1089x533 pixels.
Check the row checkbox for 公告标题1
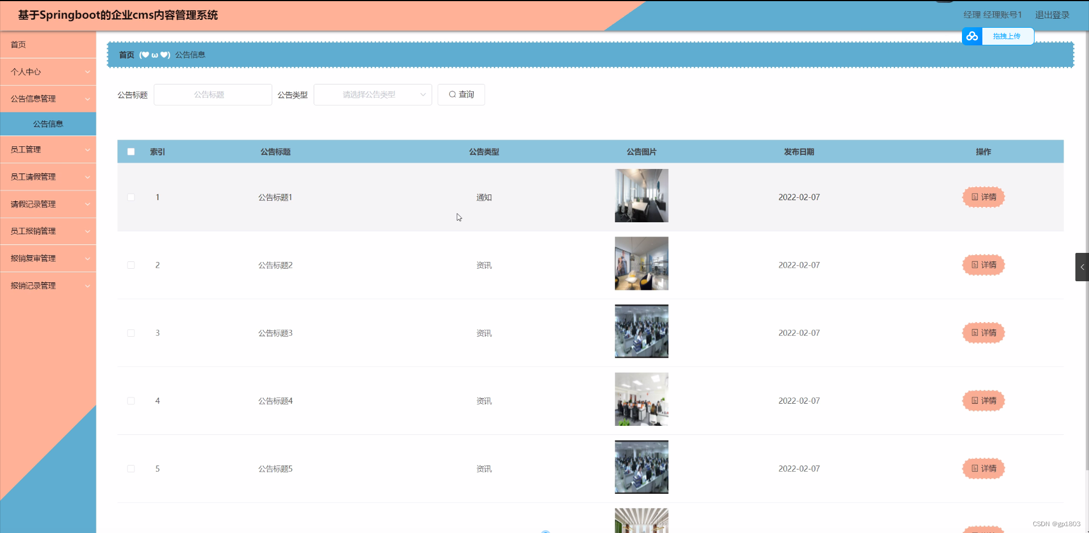tap(131, 197)
